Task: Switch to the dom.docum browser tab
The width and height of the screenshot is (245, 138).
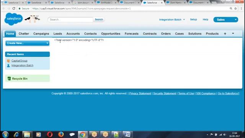Action: (x=83, y=3)
